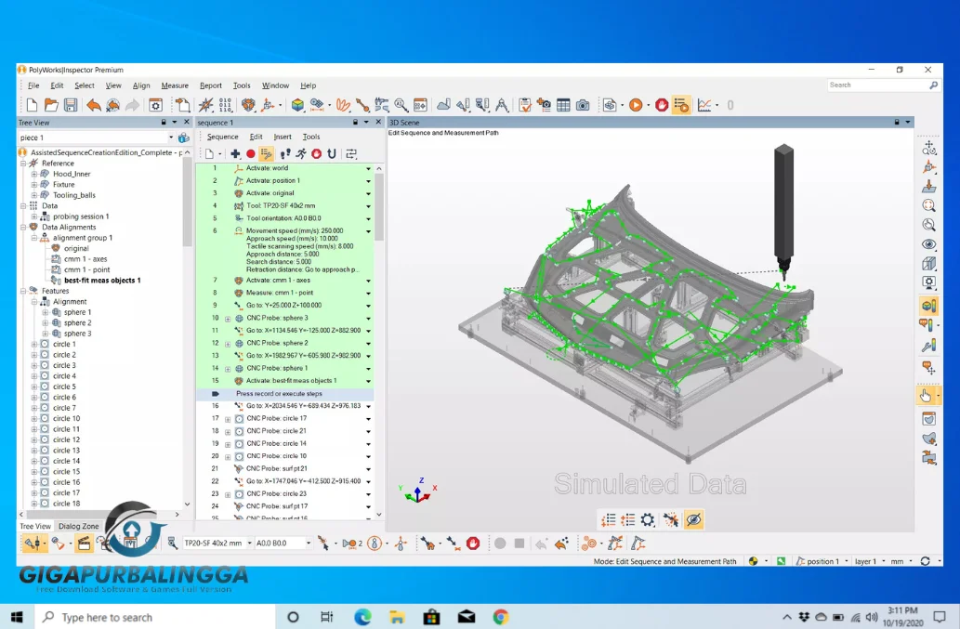Toggle lock on the 3D Scene pane
This screenshot has height=629, width=960.
pyautogui.click(x=897, y=123)
